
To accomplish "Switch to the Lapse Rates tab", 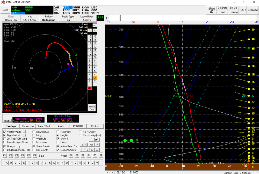I will coord(87,17).
